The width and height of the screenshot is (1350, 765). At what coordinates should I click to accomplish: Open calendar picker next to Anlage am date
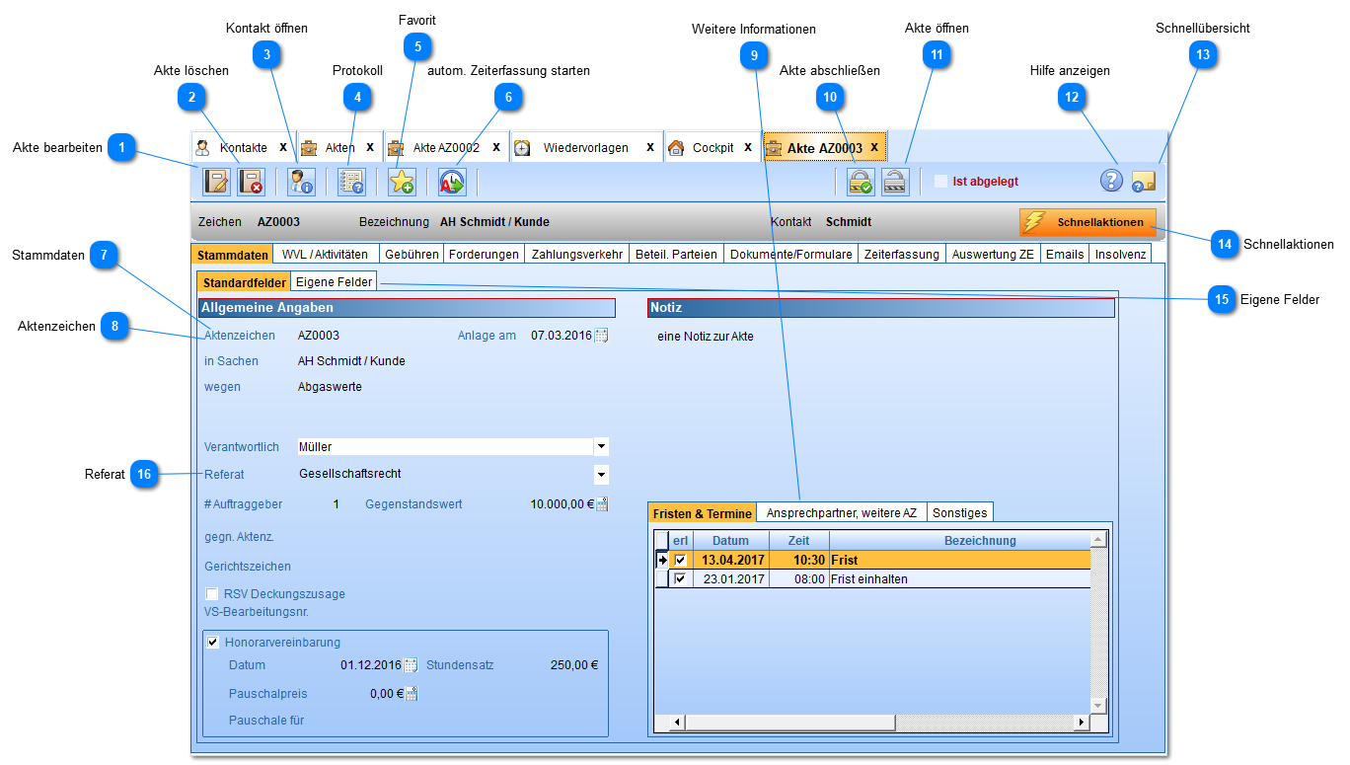602,336
